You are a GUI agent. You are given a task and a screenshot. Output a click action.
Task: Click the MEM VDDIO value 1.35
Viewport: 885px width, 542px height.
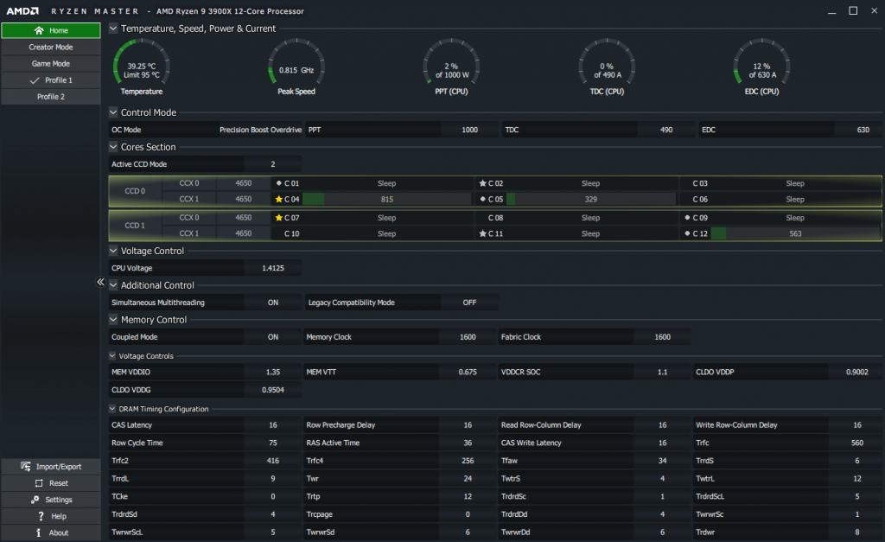273,372
